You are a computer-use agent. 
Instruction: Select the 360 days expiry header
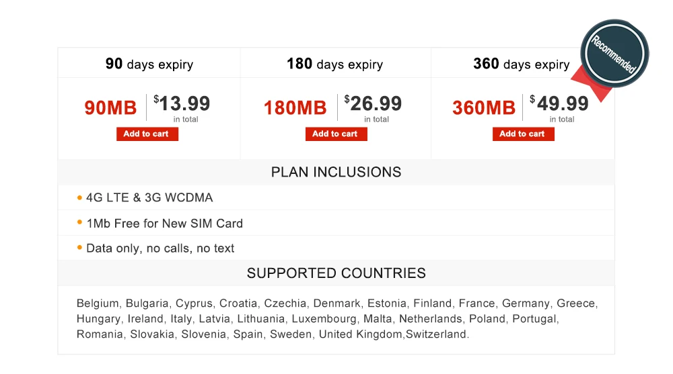pos(521,64)
